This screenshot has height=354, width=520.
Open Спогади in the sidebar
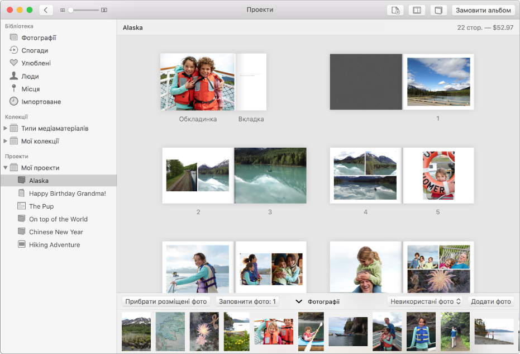click(x=34, y=50)
